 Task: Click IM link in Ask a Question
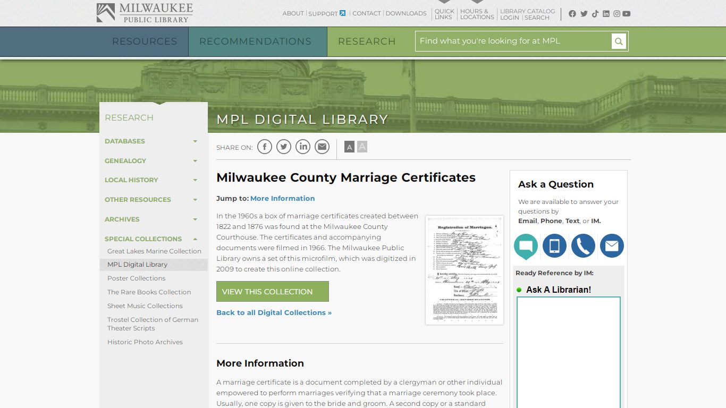point(596,221)
